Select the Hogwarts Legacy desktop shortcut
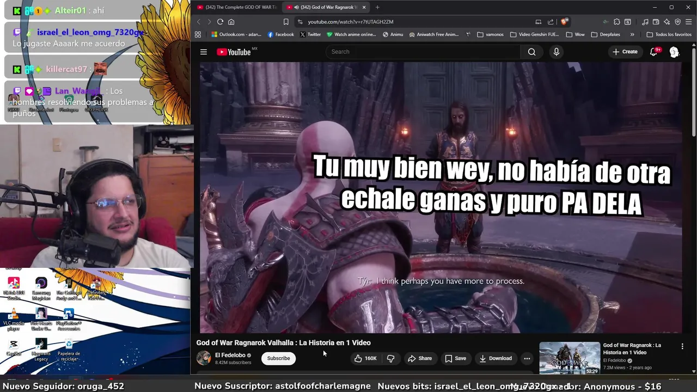This screenshot has width=697, height=392. (x=41, y=350)
